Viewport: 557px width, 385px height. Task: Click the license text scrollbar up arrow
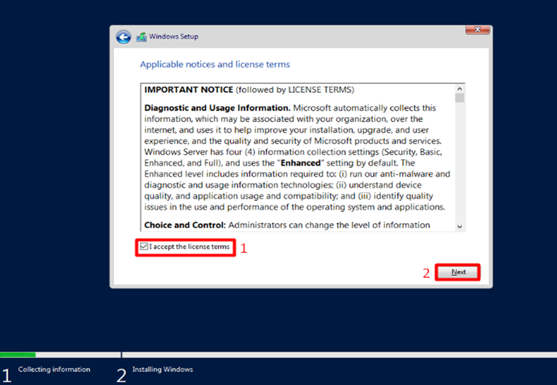click(x=460, y=89)
